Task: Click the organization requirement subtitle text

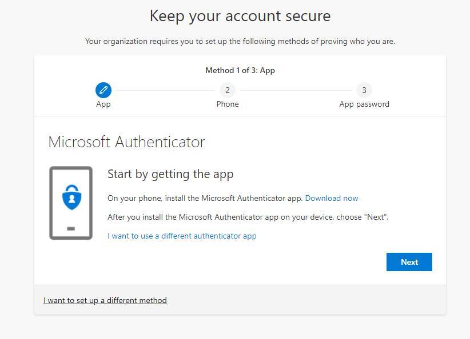Action: (x=240, y=41)
